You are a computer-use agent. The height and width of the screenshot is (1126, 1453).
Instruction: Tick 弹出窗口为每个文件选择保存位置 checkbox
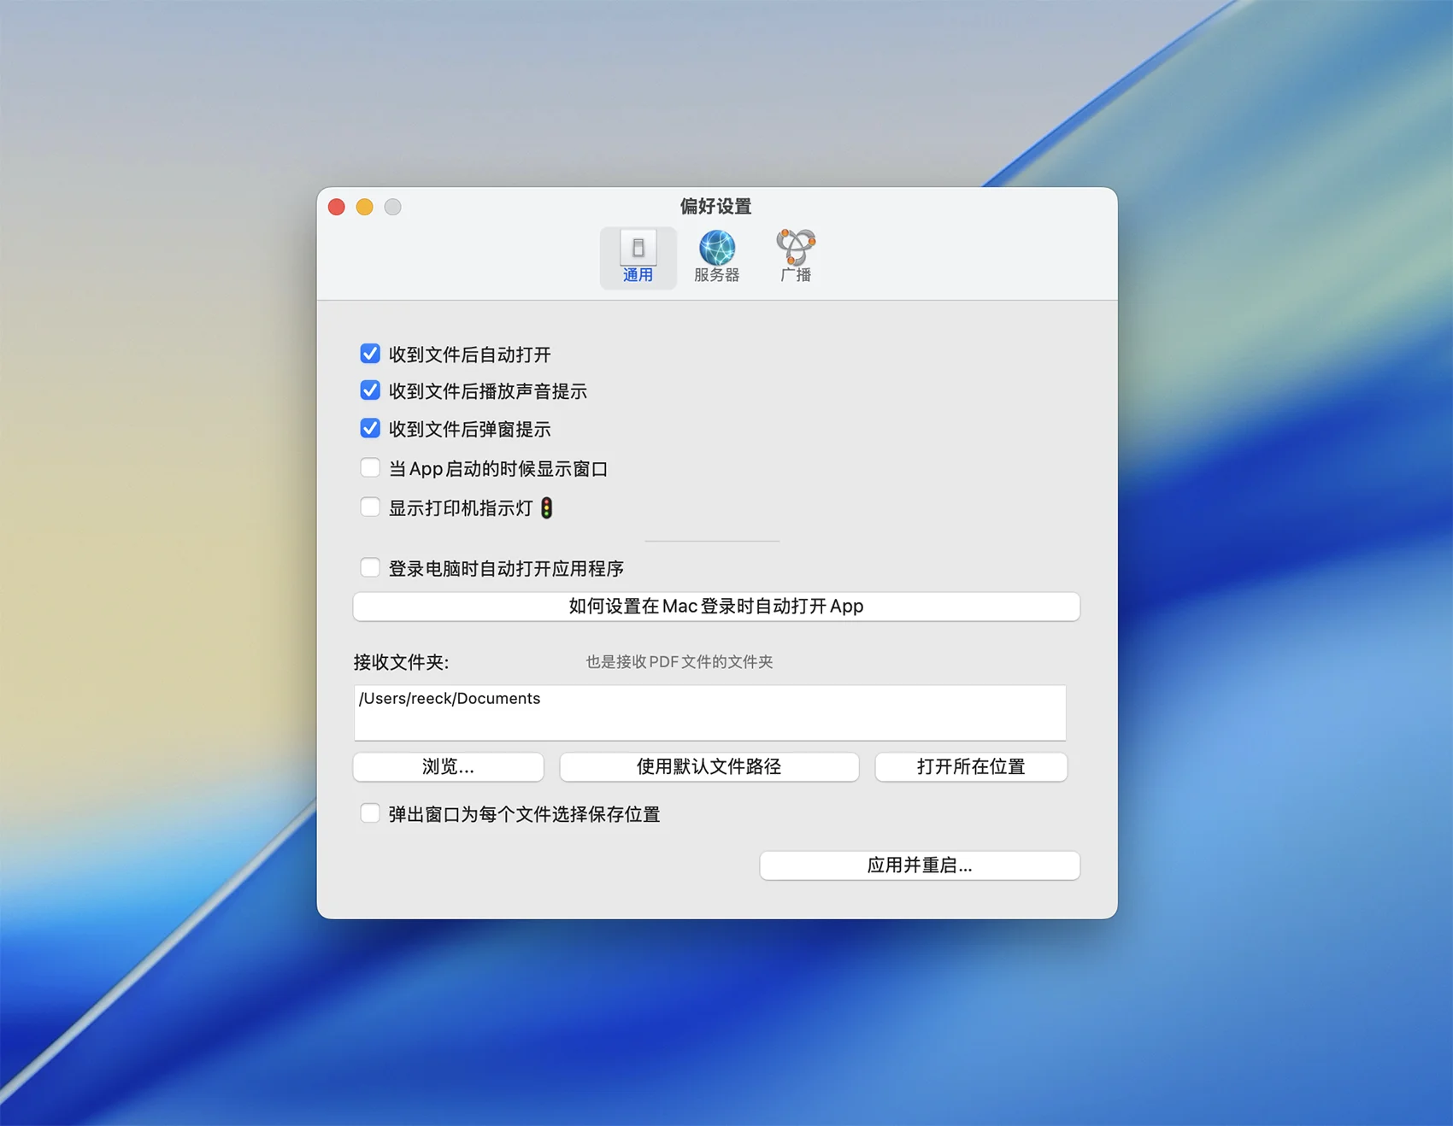(370, 813)
